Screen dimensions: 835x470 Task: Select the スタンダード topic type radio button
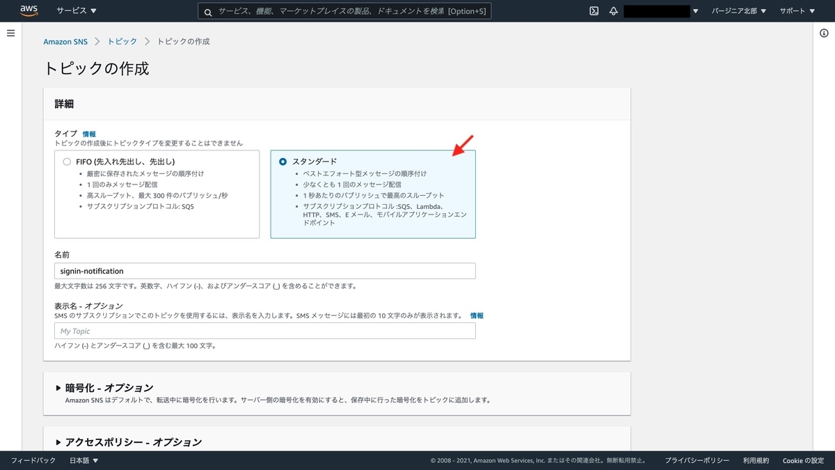pyautogui.click(x=283, y=162)
